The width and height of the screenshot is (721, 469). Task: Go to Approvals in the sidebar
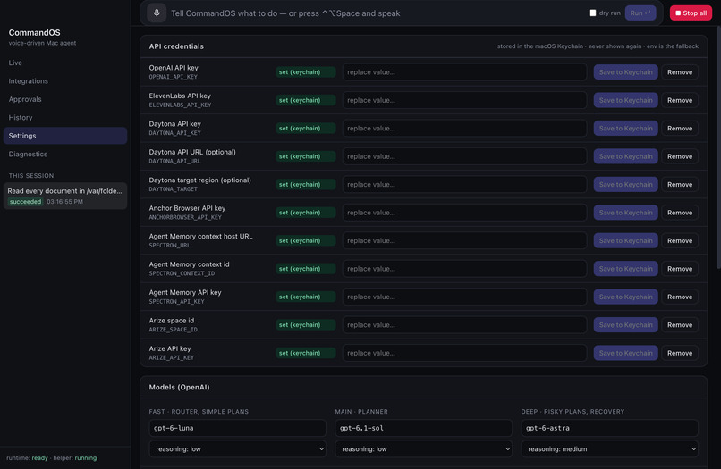coord(64,99)
